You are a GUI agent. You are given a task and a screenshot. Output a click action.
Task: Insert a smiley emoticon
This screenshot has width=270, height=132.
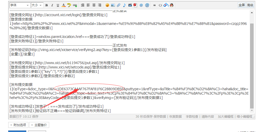(x=107, y=5)
